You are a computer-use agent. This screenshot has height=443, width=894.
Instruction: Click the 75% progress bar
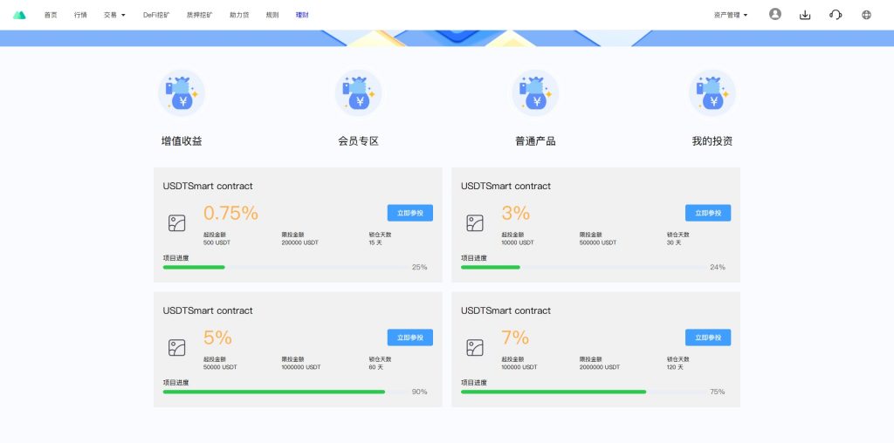click(584, 392)
